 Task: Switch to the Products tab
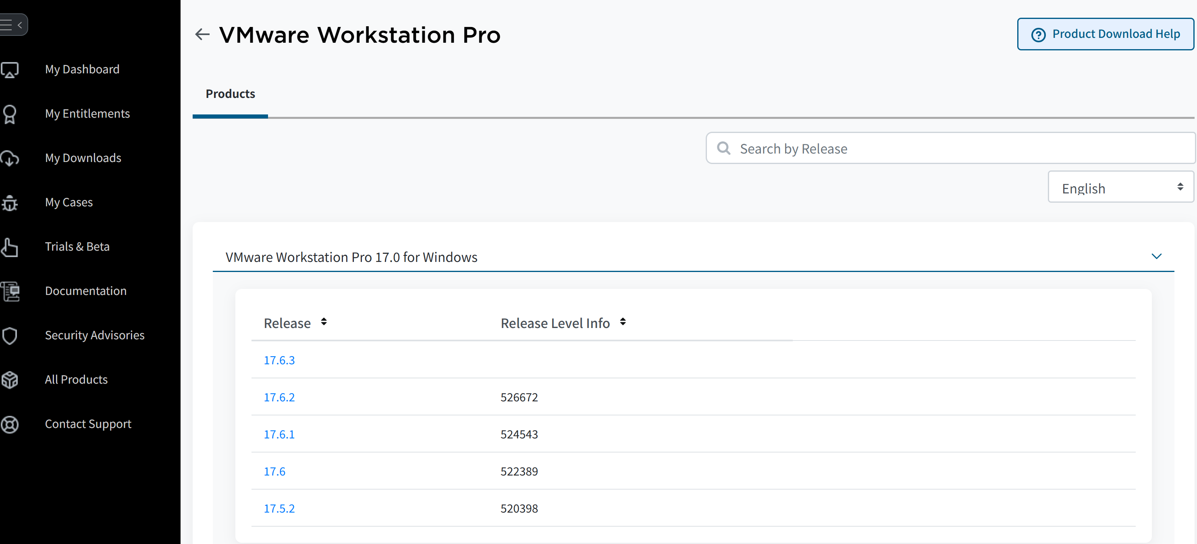click(230, 94)
